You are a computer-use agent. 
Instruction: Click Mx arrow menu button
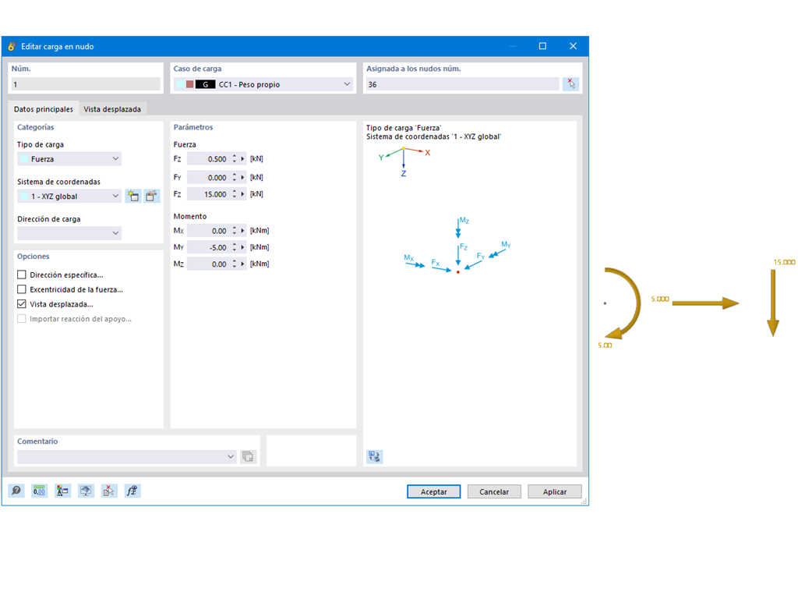[x=243, y=231]
